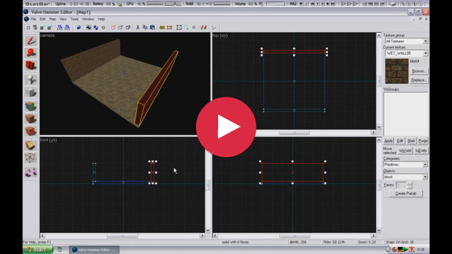Screen dimensions: 452x254
Task: Select the Camera tool
Action: tap(31, 65)
